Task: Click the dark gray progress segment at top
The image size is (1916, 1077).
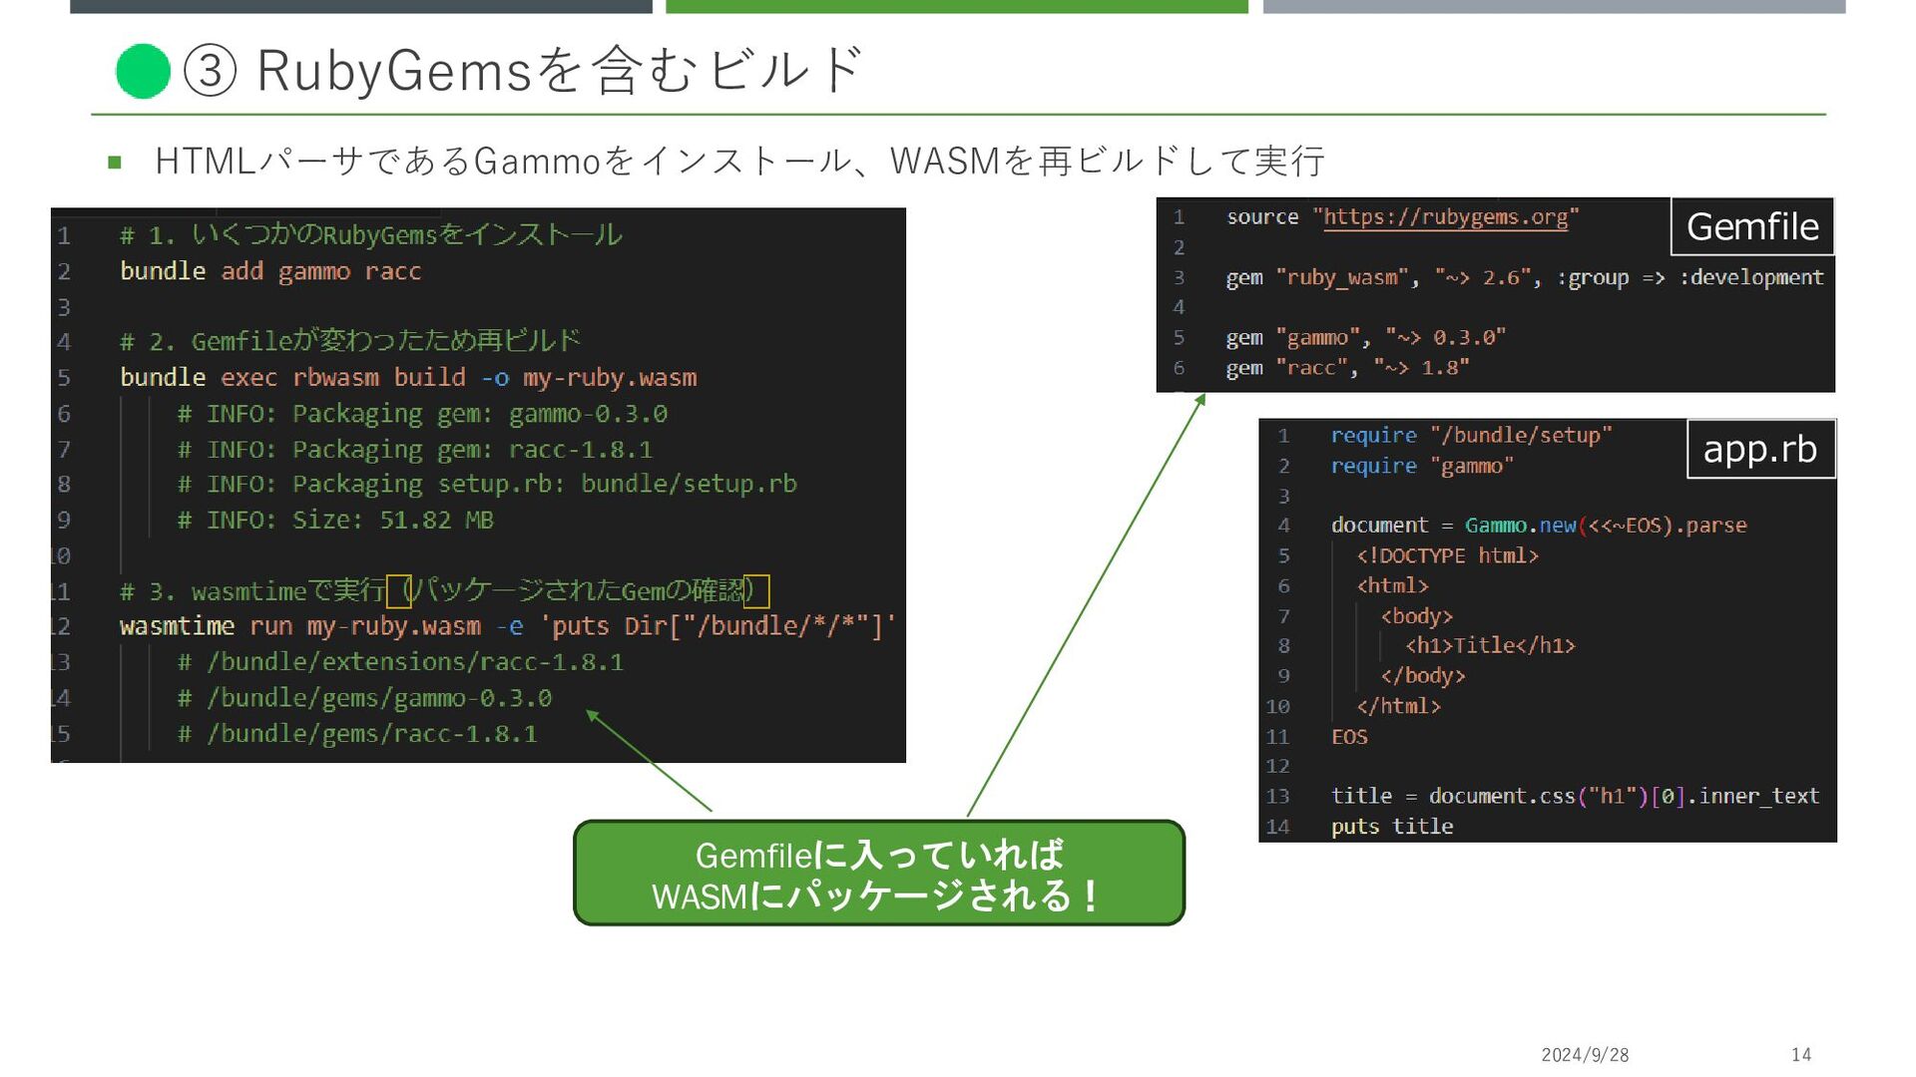Action: [360, 6]
